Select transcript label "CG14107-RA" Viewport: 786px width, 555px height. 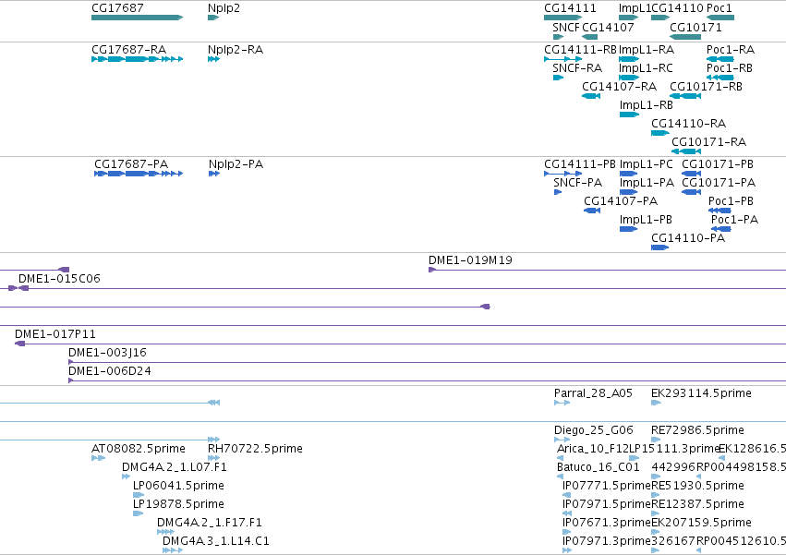pyautogui.click(x=619, y=87)
